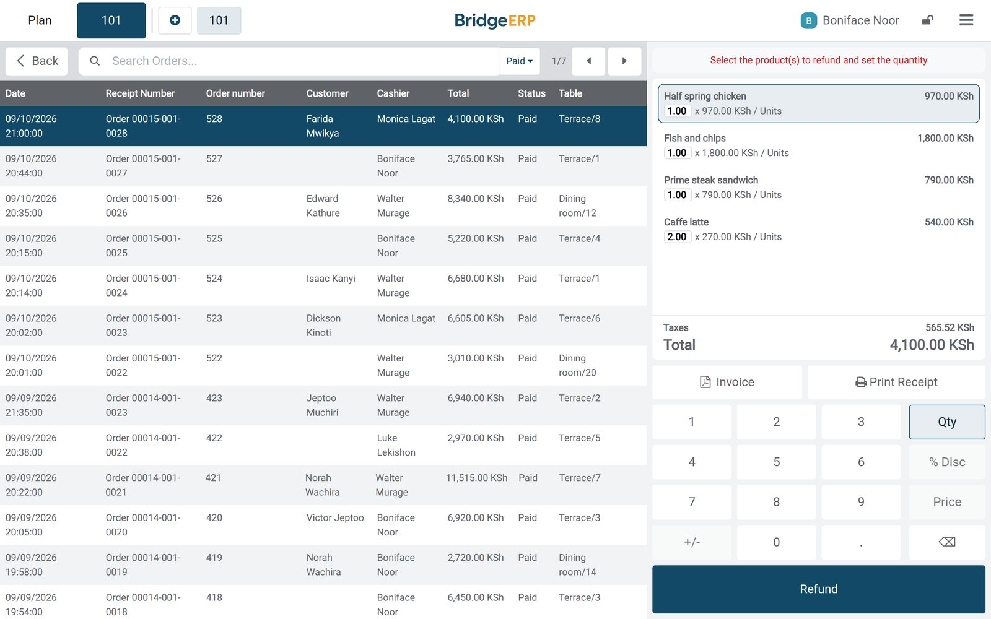The width and height of the screenshot is (991, 619).
Task: Click the Refund button
Action: pos(819,589)
